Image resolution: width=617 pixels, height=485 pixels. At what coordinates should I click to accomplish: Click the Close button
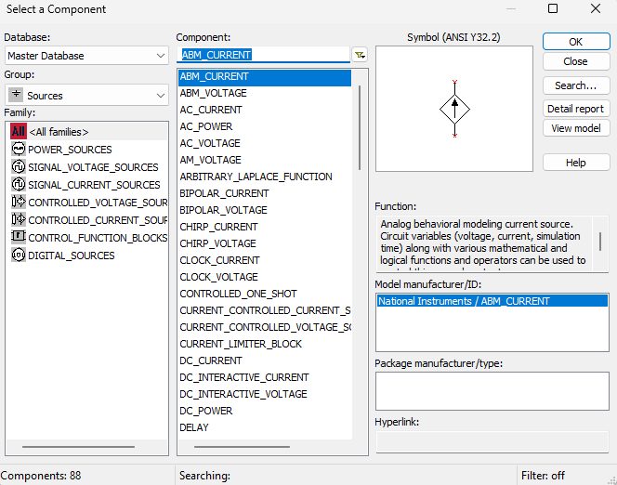click(576, 61)
